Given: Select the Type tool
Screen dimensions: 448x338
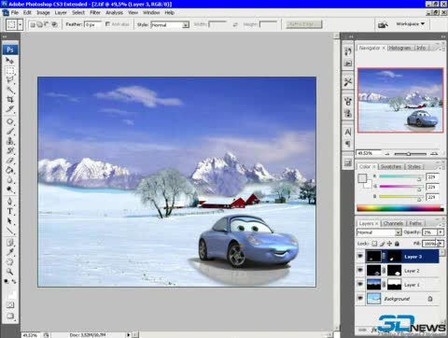Looking at the screenshot, I should coord(10,211).
